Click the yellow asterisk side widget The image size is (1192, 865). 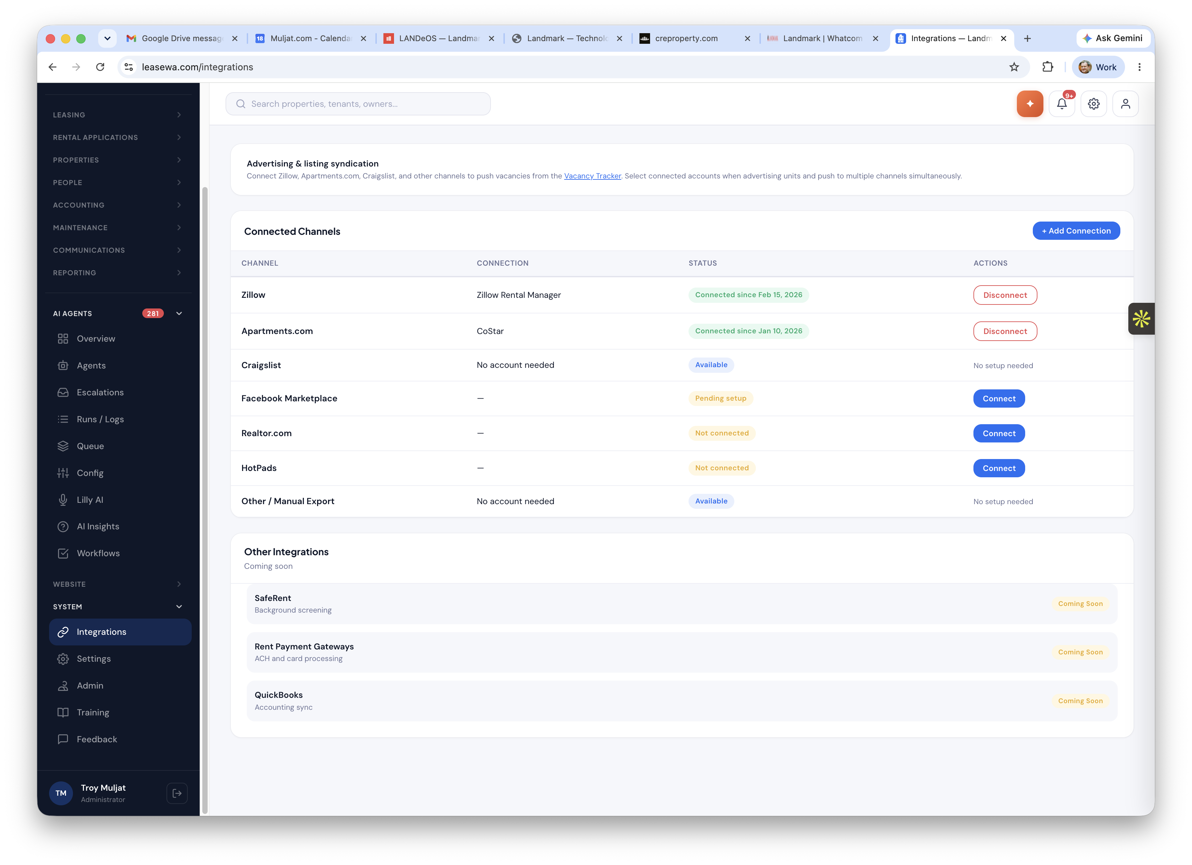point(1141,318)
